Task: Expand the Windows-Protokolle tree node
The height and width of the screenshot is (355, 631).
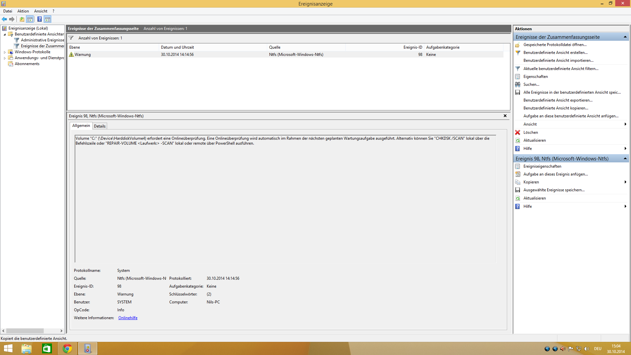Action: click(x=5, y=52)
